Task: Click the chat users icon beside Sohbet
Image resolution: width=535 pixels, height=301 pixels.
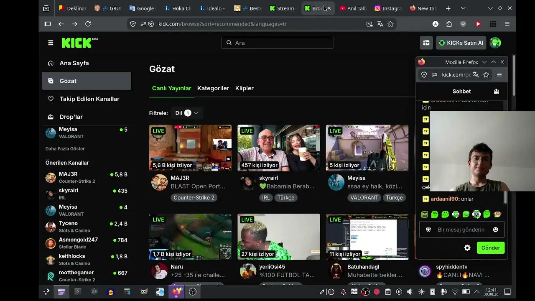Action: coord(497,91)
